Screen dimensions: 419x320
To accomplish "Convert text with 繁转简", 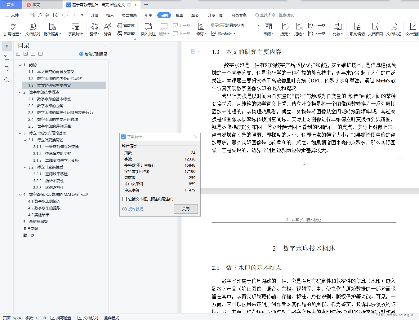I will [x=126, y=26].
